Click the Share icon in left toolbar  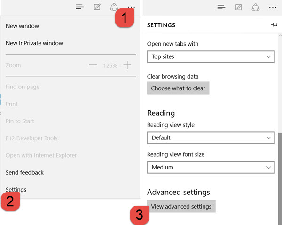[114, 7]
